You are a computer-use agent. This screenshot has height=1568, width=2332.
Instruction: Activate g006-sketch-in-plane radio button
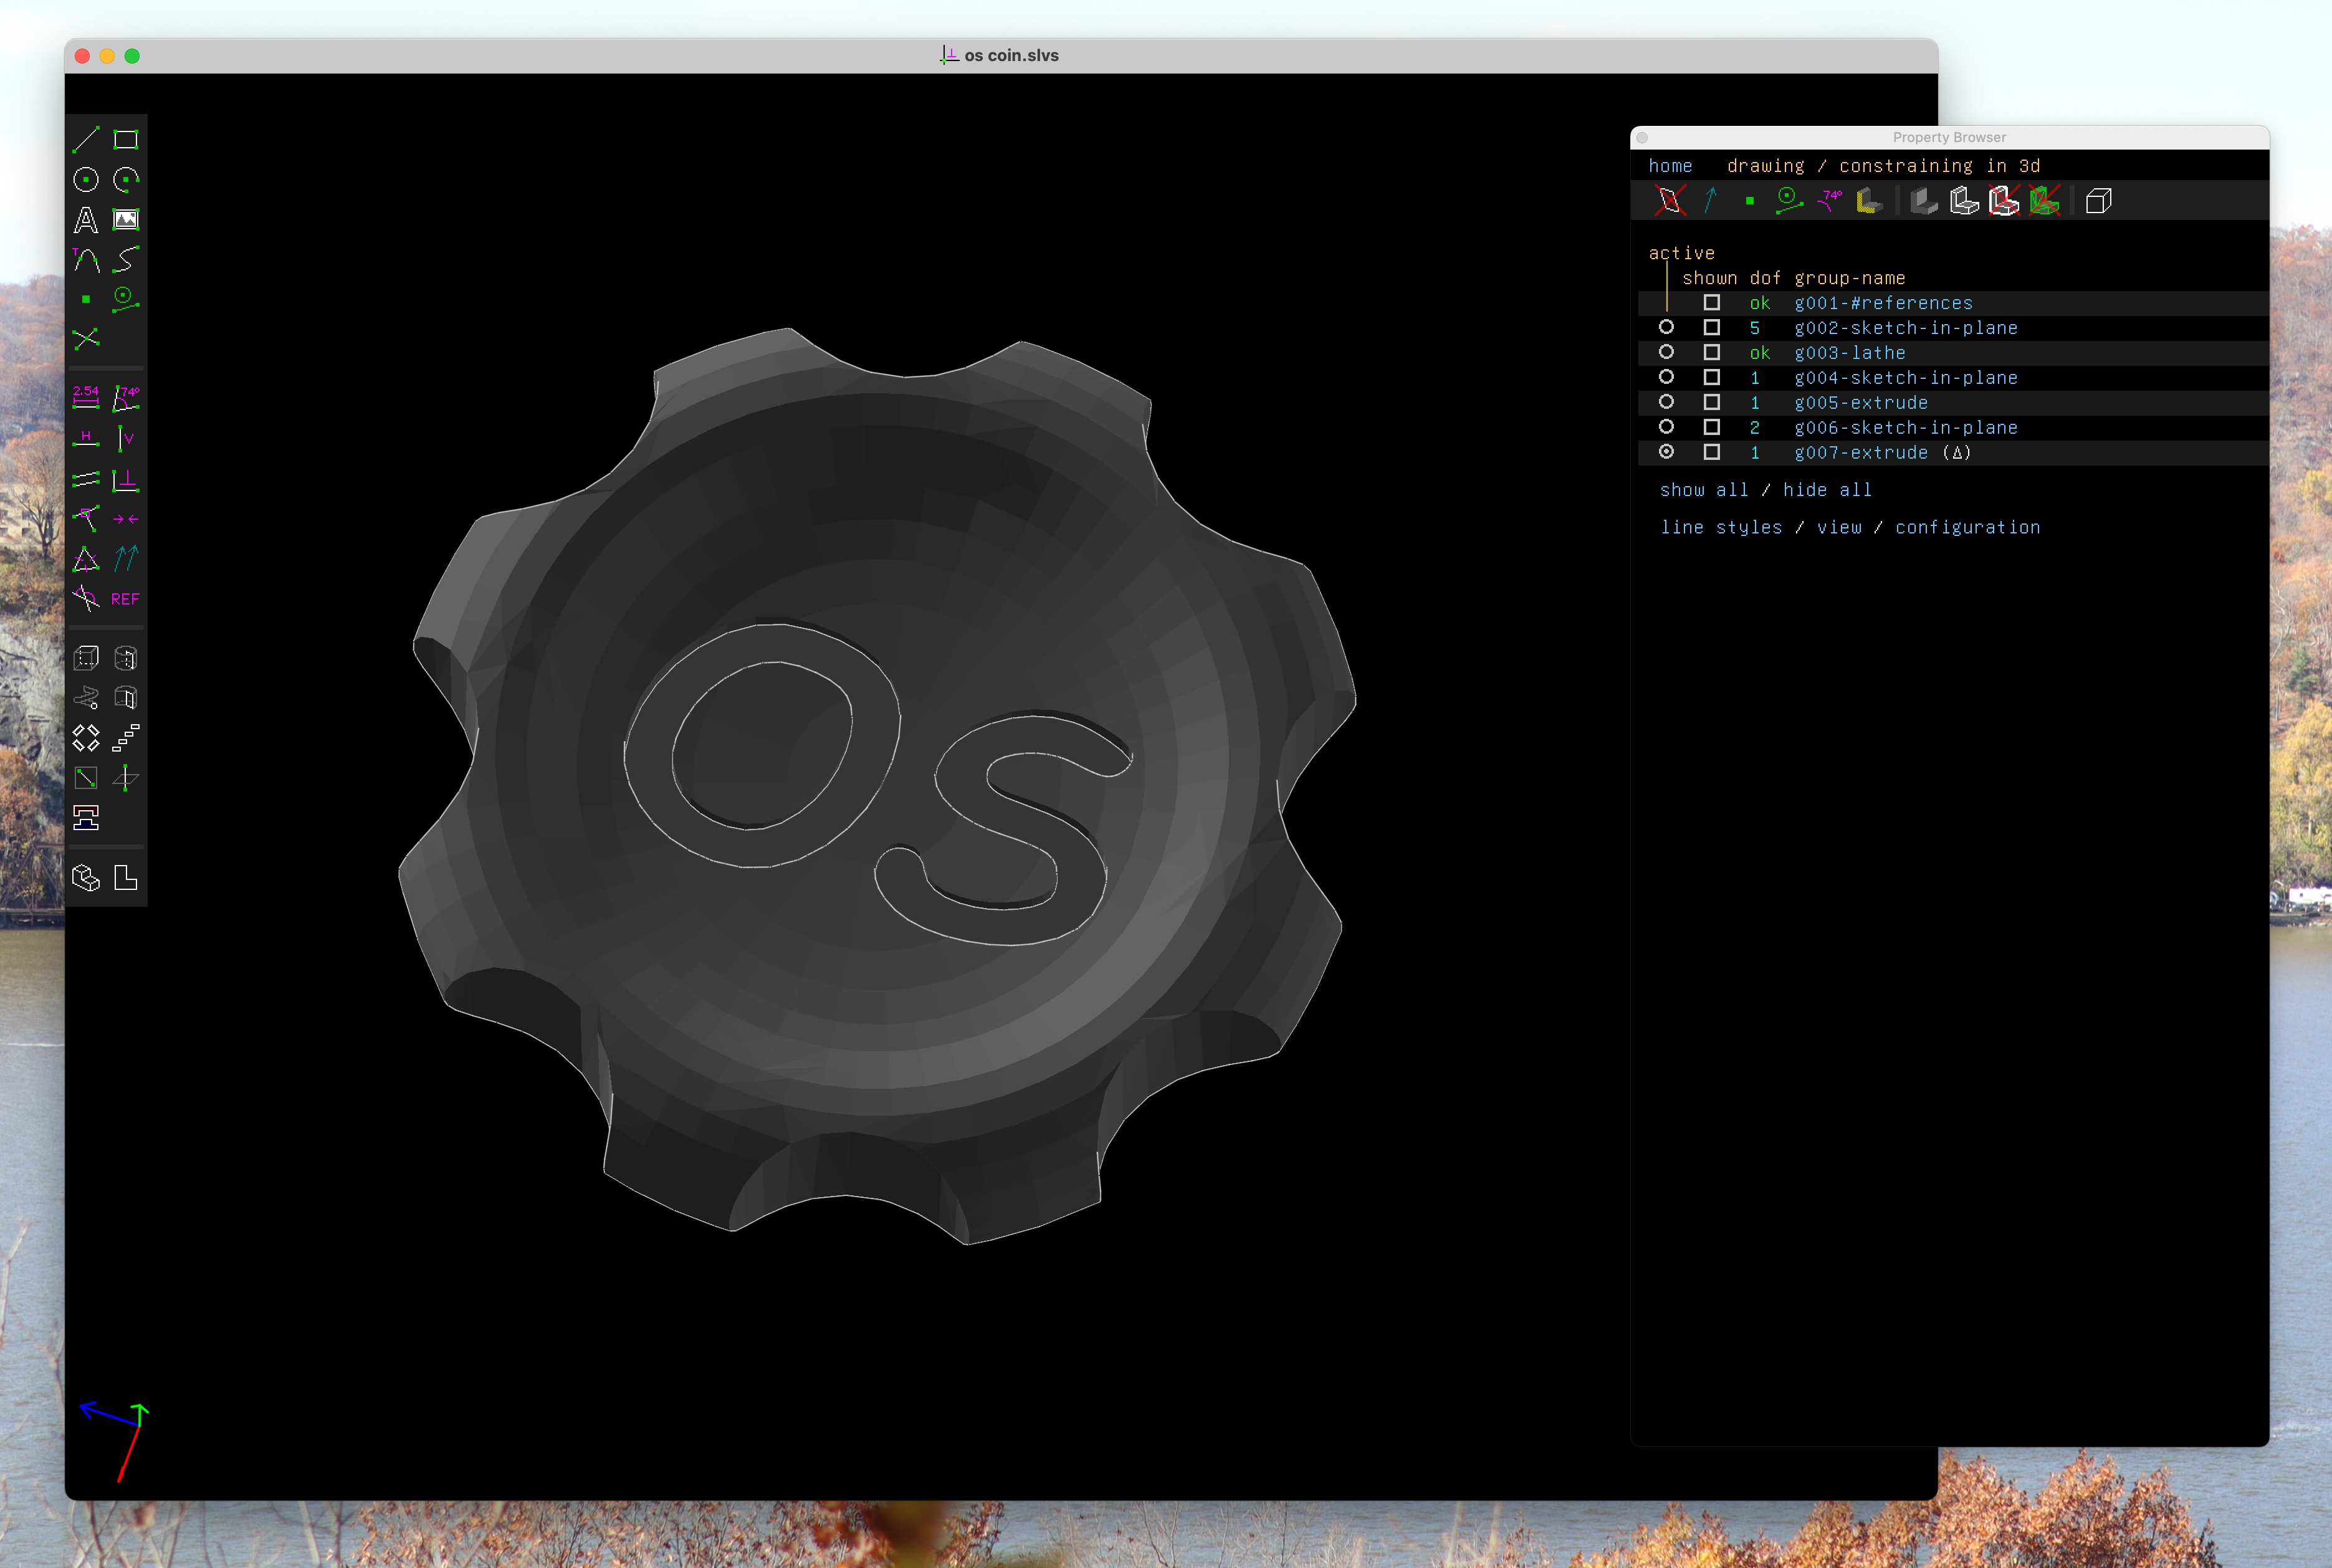1666,427
